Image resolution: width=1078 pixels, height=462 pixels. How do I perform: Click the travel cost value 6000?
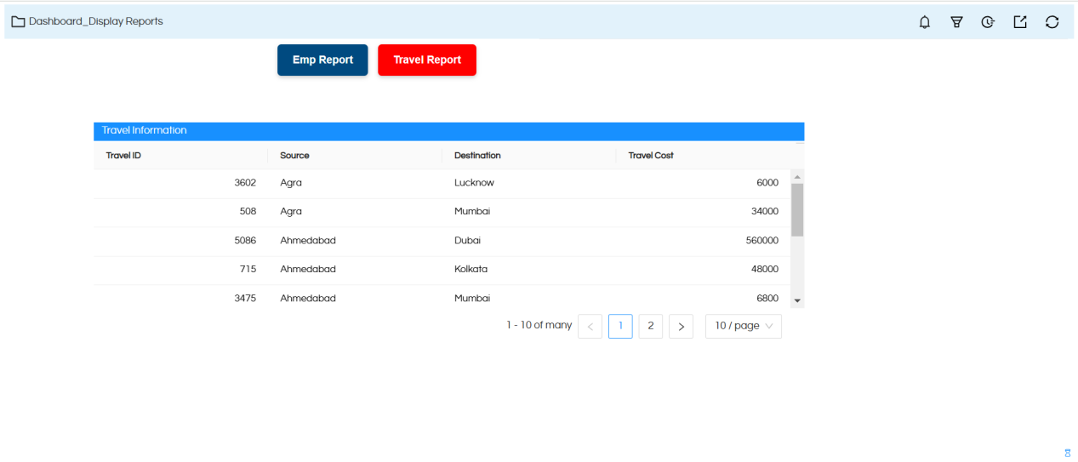[767, 183]
